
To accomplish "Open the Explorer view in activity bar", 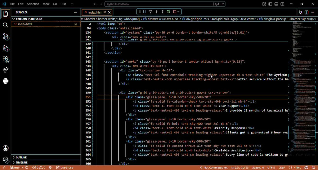I will [x=5, y=14].
